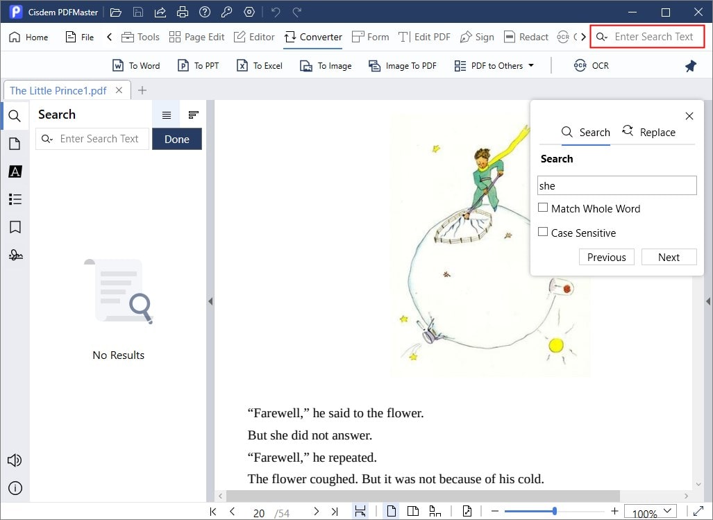Convert PDF To PPT
The height and width of the screenshot is (520, 713).
(x=198, y=66)
